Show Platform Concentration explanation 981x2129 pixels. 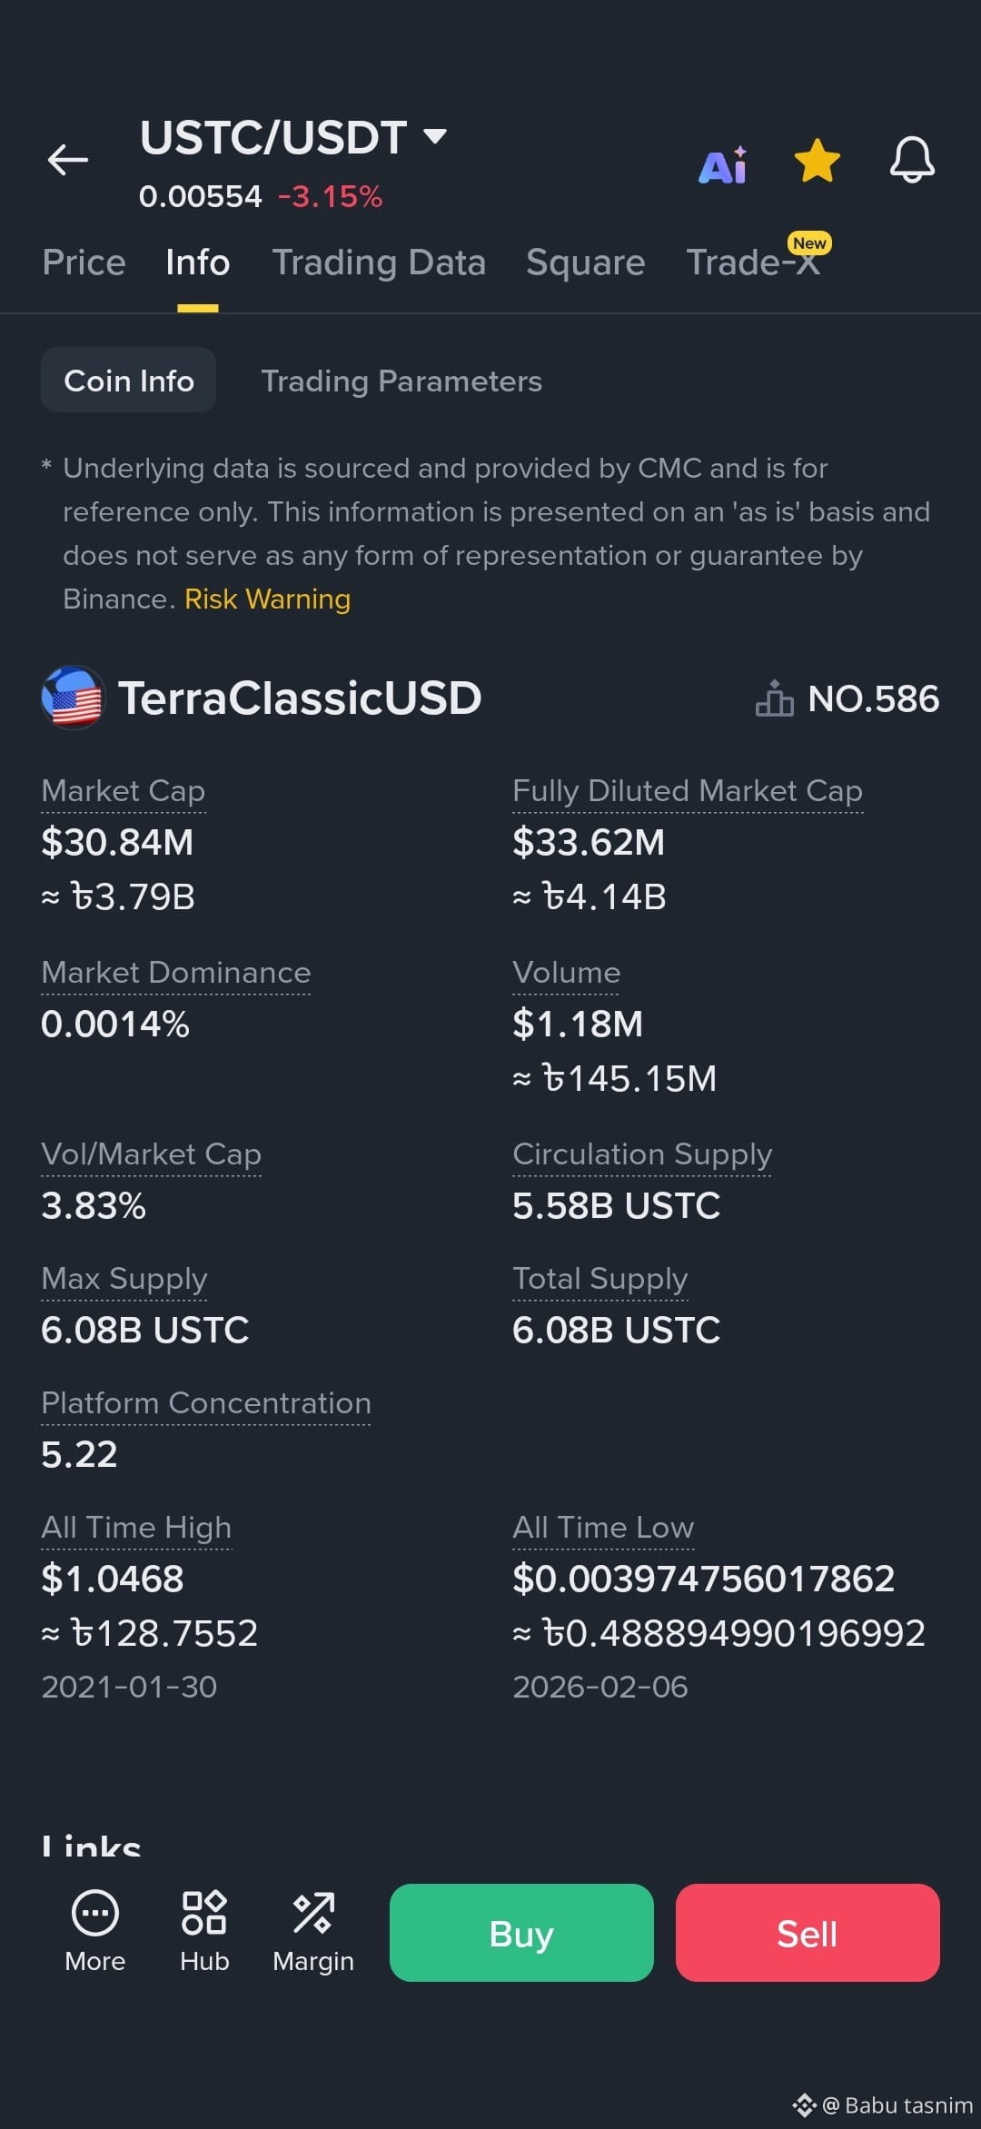pos(206,1403)
